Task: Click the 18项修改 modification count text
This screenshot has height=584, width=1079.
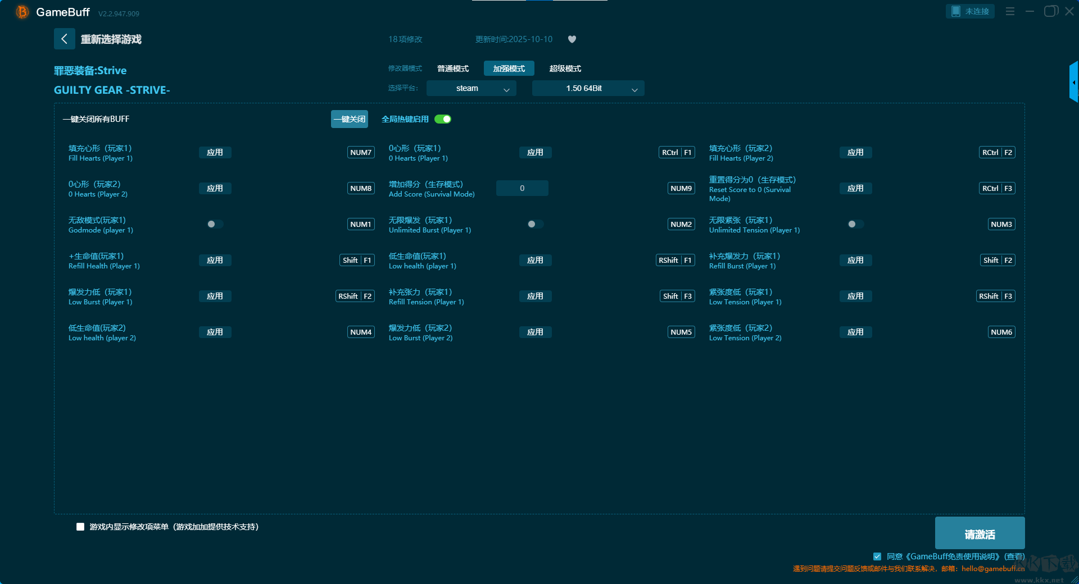Action: pos(405,39)
